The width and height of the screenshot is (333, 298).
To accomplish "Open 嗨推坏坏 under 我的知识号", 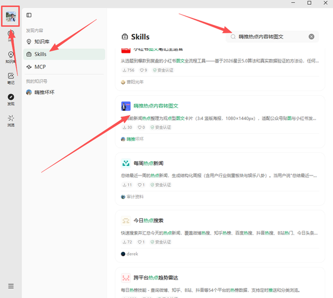I will pos(64,92).
